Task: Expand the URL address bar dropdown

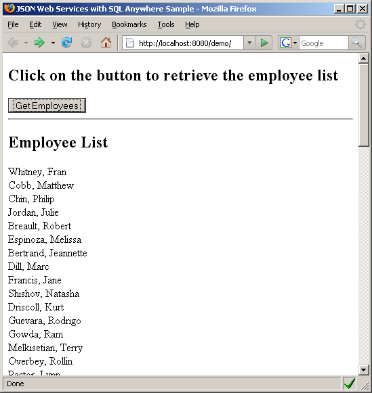Action: 249,43
